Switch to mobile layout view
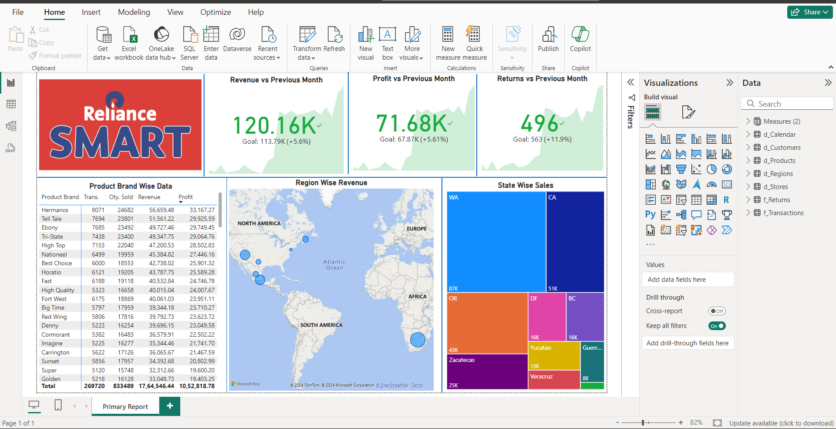 pos(58,405)
